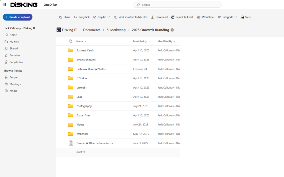Click the February 24 modified date
This screenshot has height=177, width=284.
tap(140, 69)
